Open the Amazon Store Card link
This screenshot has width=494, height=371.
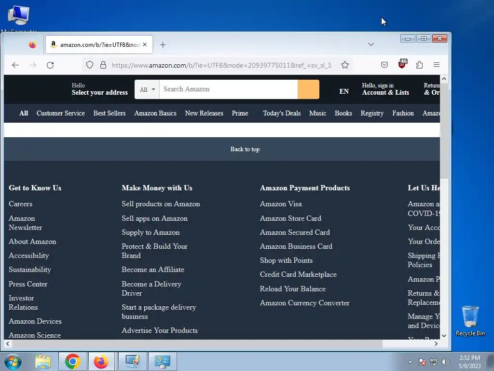coord(290,218)
